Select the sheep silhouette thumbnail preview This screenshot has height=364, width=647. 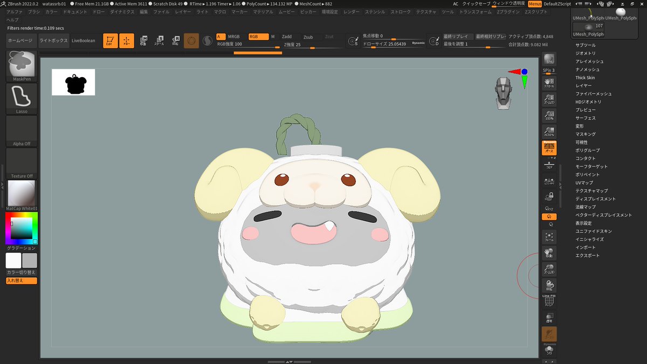pyautogui.click(x=73, y=82)
